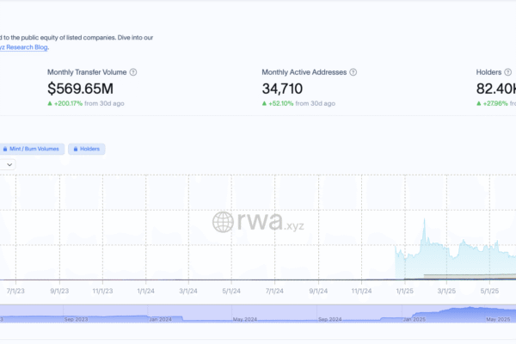Expand the dropdown chevron above the chart
516x344 pixels.
pos(9,163)
